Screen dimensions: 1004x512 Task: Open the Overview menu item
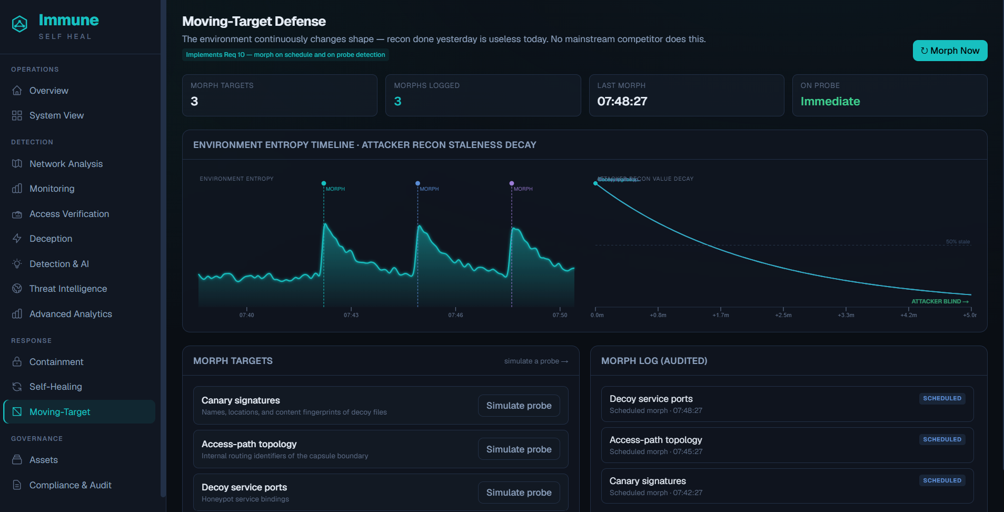(80, 91)
